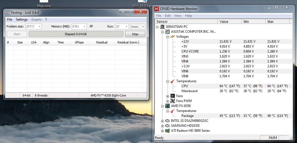Click the LinX app icon in title bar

click(x=7, y=12)
